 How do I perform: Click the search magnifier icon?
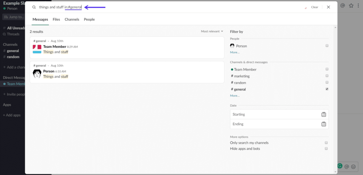tap(34, 7)
